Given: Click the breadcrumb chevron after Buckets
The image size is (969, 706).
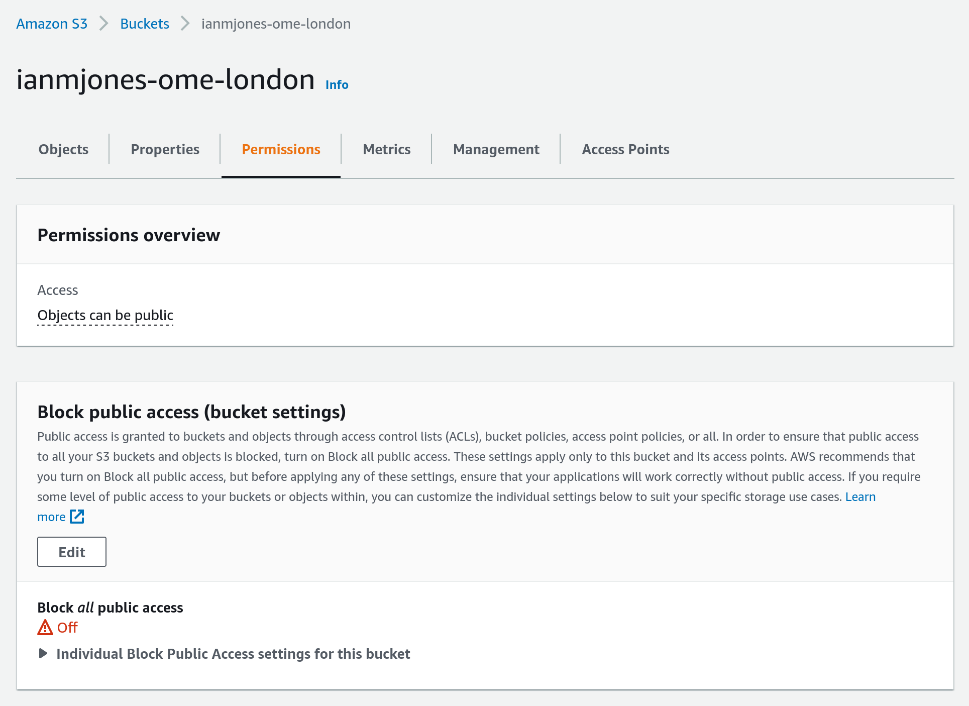Looking at the screenshot, I should [x=185, y=24].
